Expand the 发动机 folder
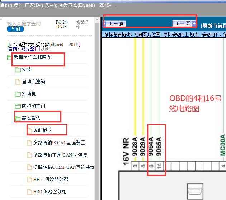 tap(29, 94)
